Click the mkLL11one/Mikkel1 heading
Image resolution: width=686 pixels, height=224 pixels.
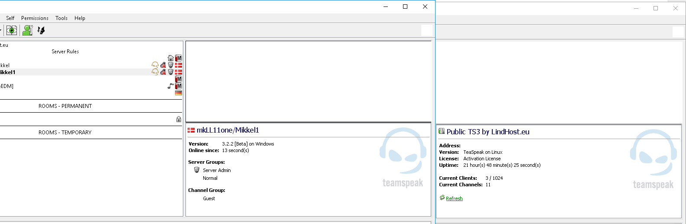[x=228, y=130]
